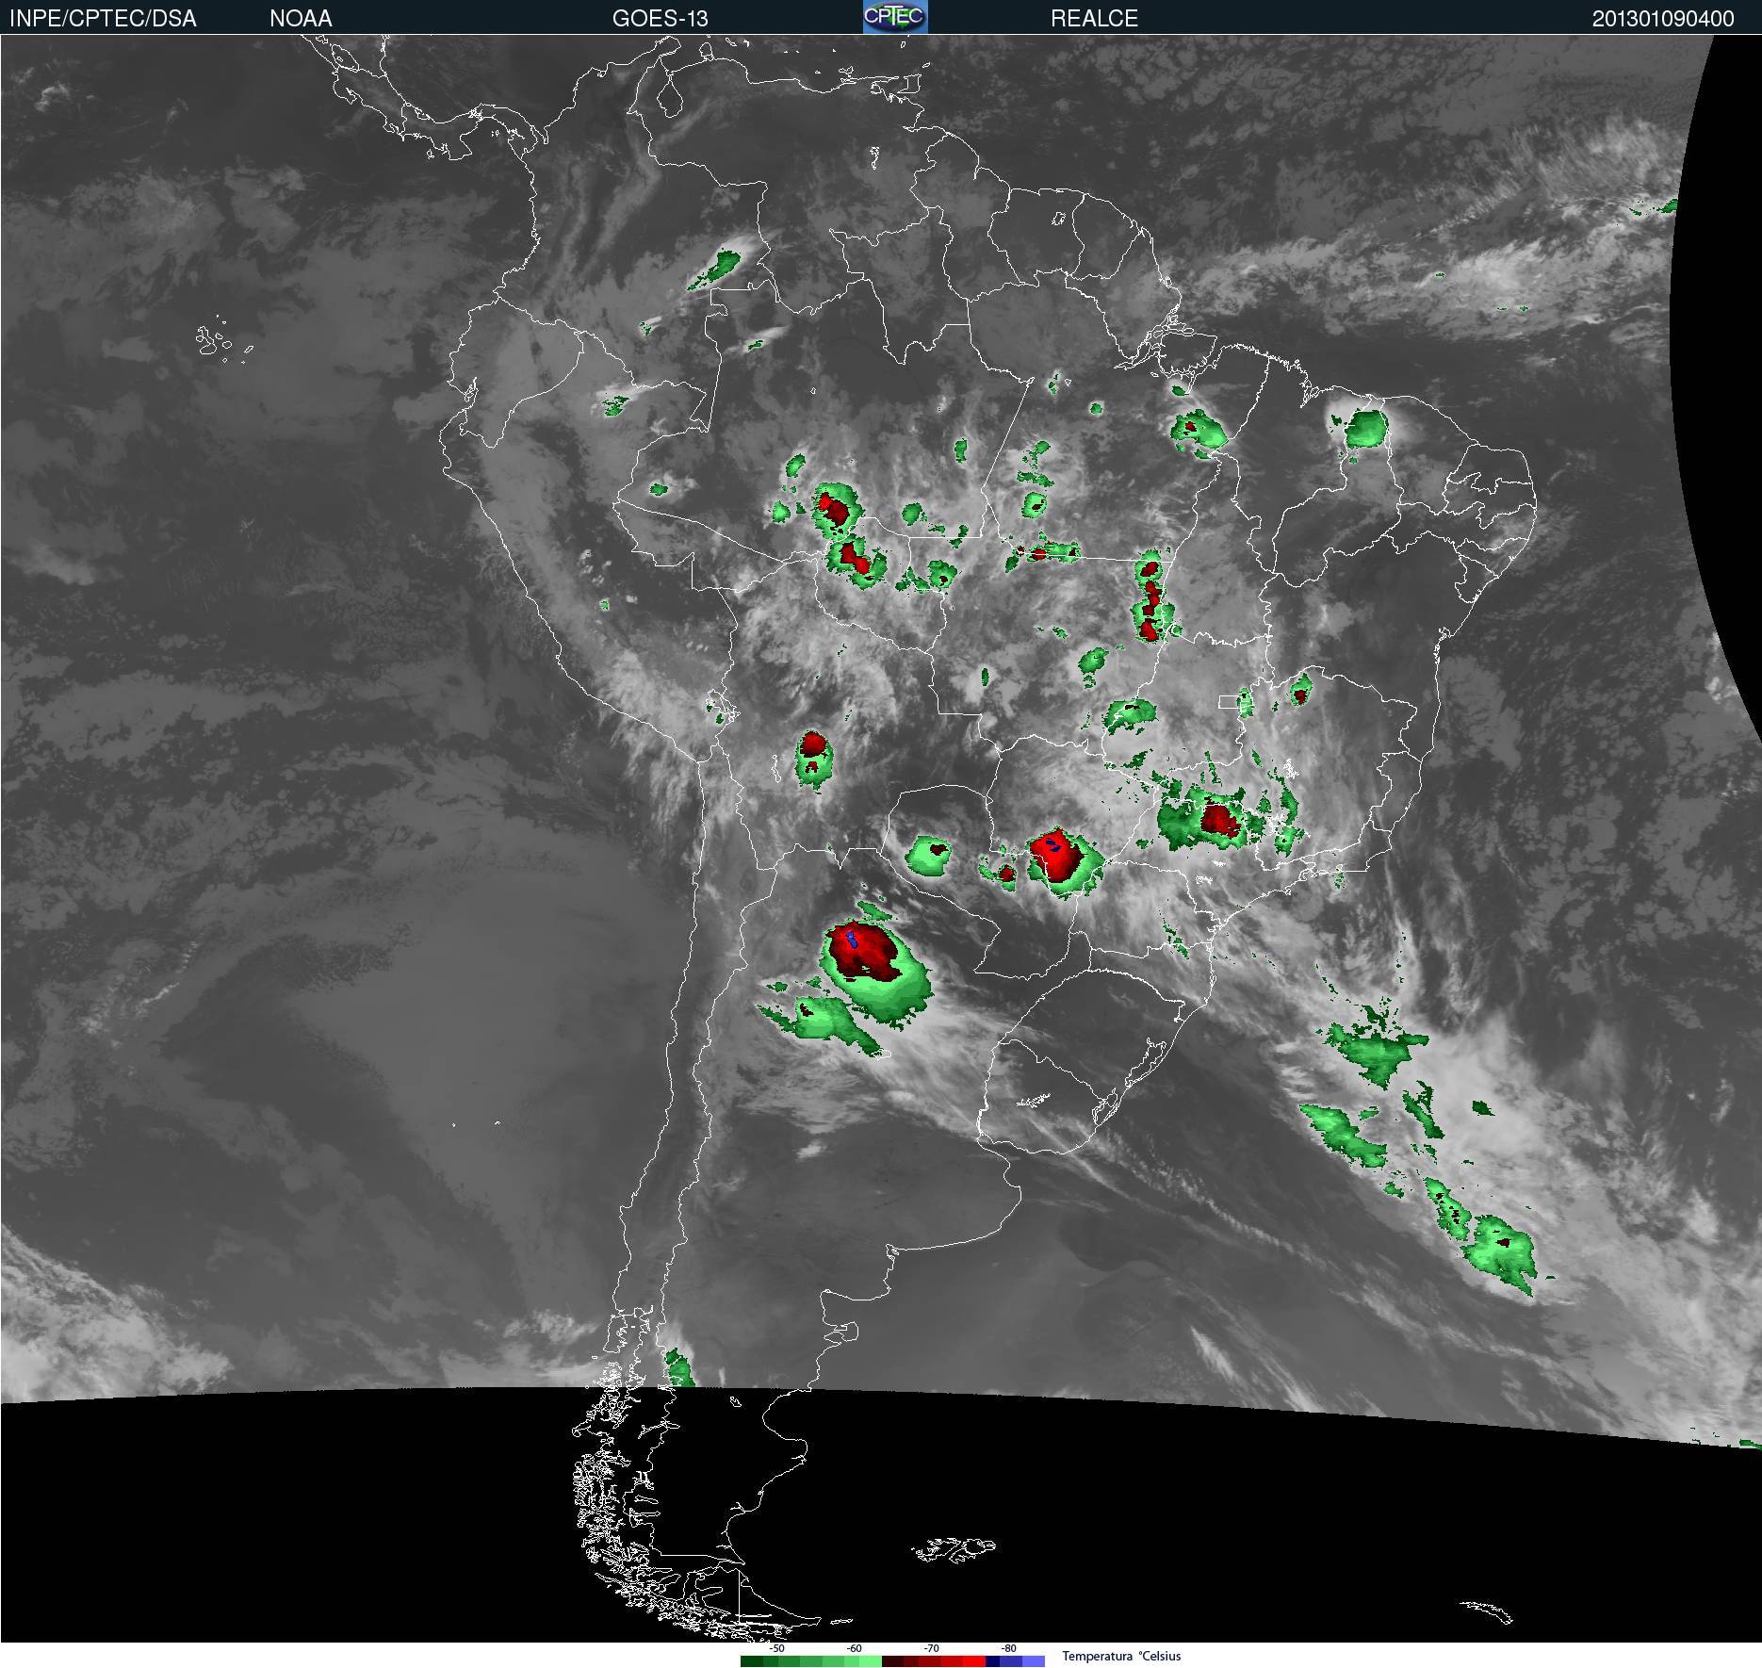Pick the bright red legend swatch
This screenshot has height=1668, width=1762.
coord(974,1661)
